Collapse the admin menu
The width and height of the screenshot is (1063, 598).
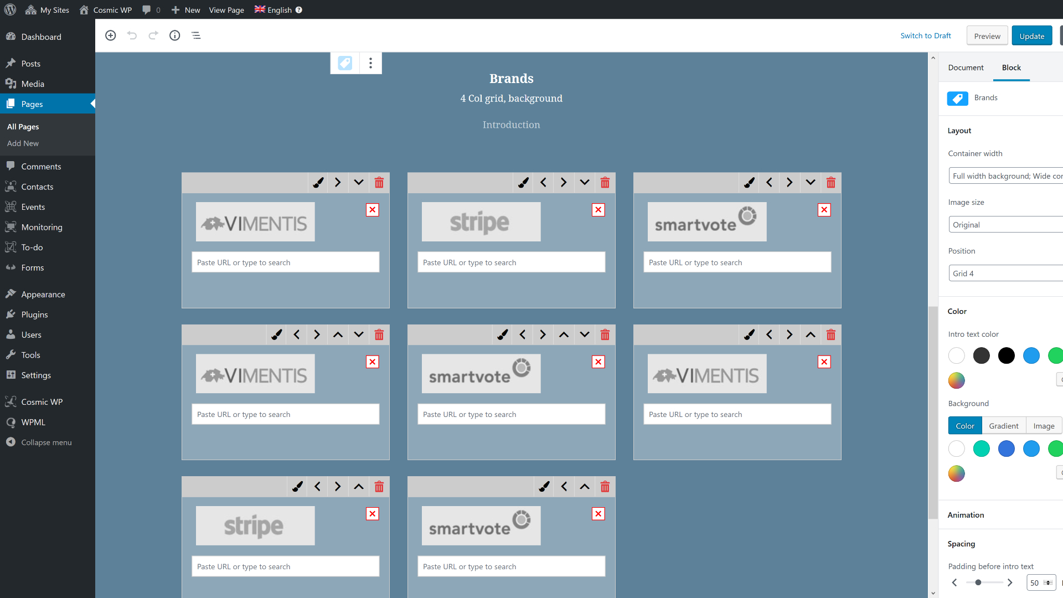(48, 442)
